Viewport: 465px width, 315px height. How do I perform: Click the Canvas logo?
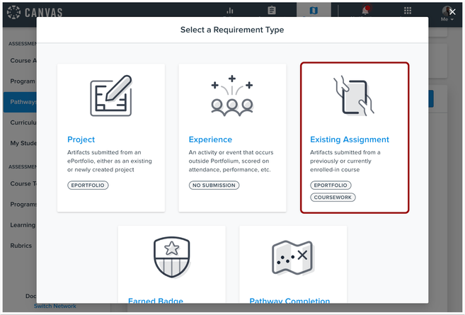(x=35, y=12)
